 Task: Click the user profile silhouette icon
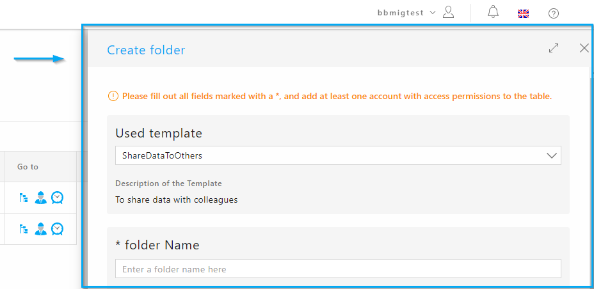[448, 12]
